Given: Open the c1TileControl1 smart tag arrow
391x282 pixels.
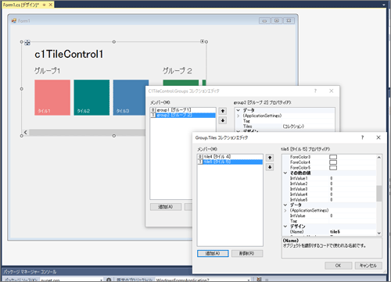Looking at the screenshot, I should coord(202,41).
